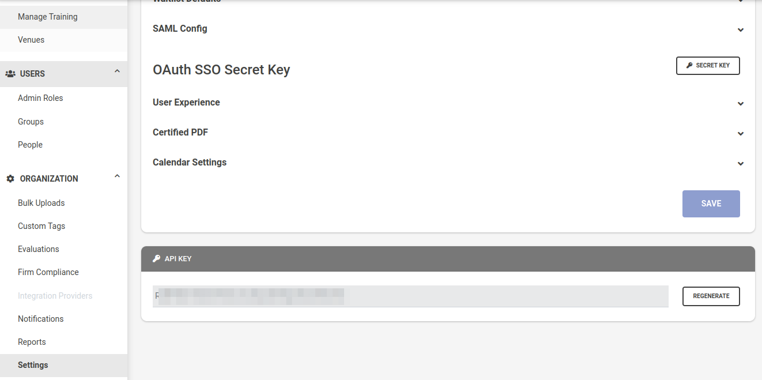Expand the User Experience section

click(x=741, y=104)
